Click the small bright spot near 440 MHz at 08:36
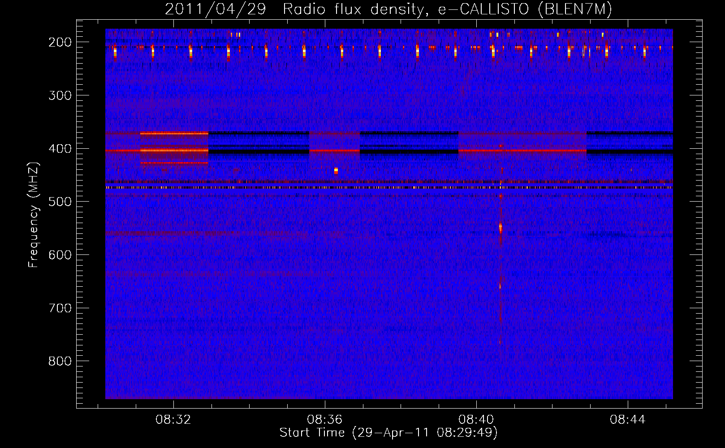This screenshot has height=448, width=725. [x=336, y=171]
